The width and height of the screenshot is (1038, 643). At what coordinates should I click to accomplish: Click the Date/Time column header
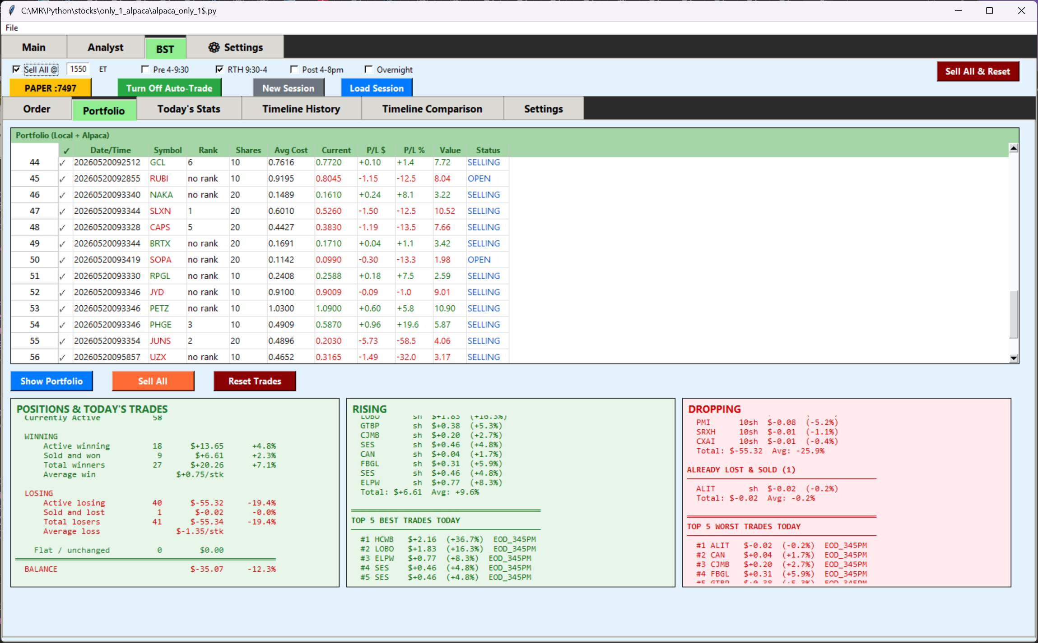(x=111, y=150)
